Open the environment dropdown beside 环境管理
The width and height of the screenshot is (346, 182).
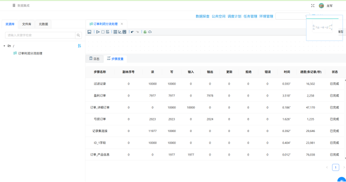[x=292, y=16]
